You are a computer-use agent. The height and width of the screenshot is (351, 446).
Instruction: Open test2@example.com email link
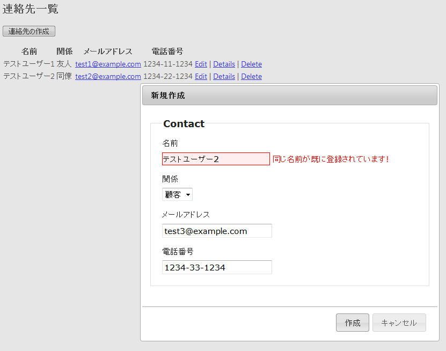coord(108,77)
